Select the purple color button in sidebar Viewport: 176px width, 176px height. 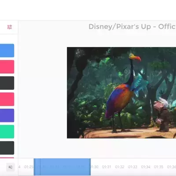point(7,115)
